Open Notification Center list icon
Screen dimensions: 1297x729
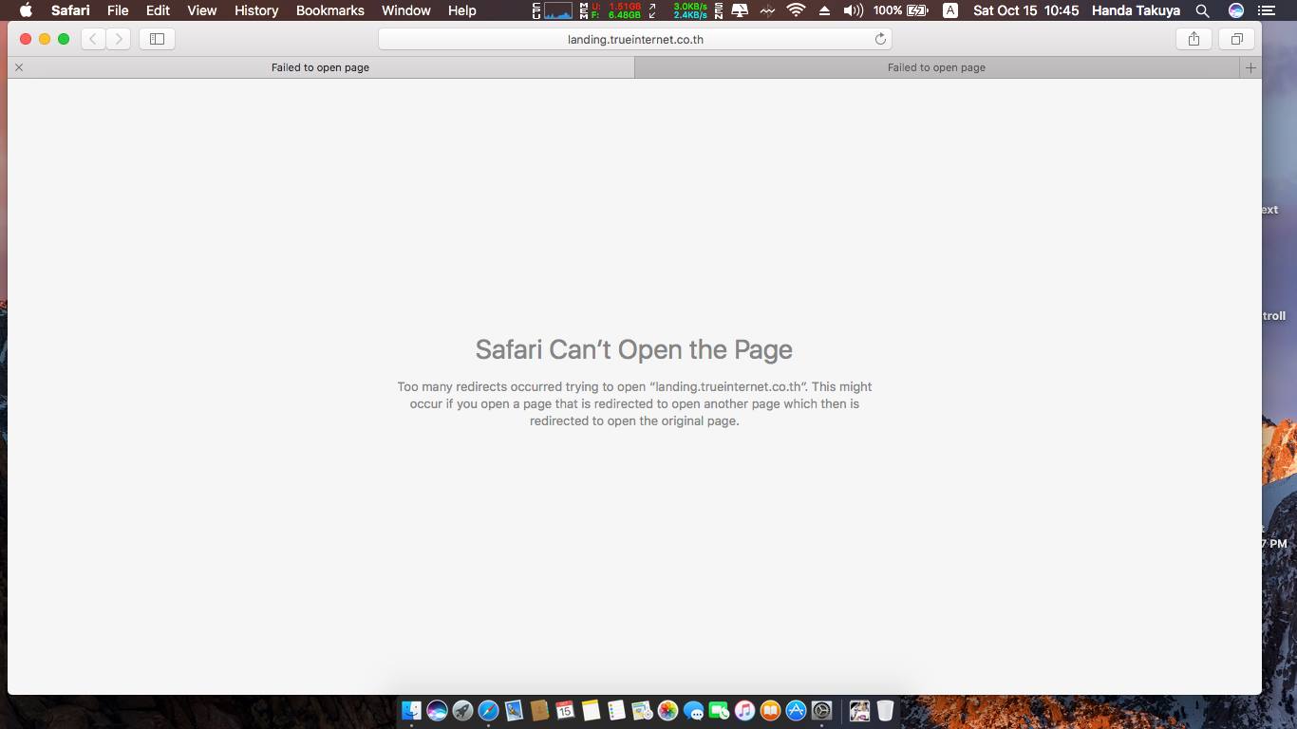coord(1267,10)
